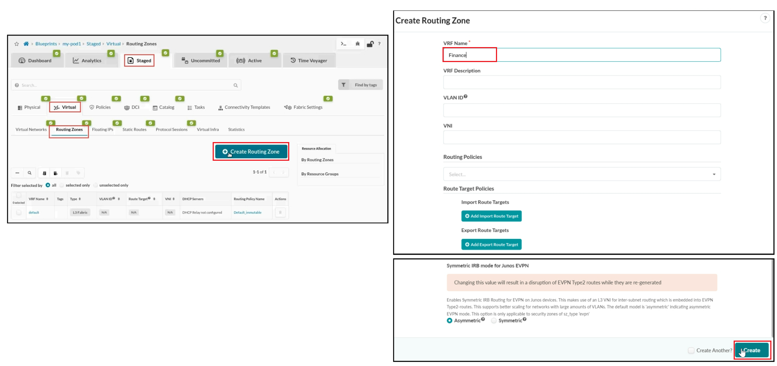777x366 pixels.
Task: Click the magnifier icon in search bar
Action: (235, 85)
